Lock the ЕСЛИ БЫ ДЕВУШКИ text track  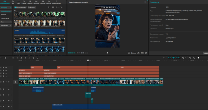pyautogui.click(x=3, y=76)
